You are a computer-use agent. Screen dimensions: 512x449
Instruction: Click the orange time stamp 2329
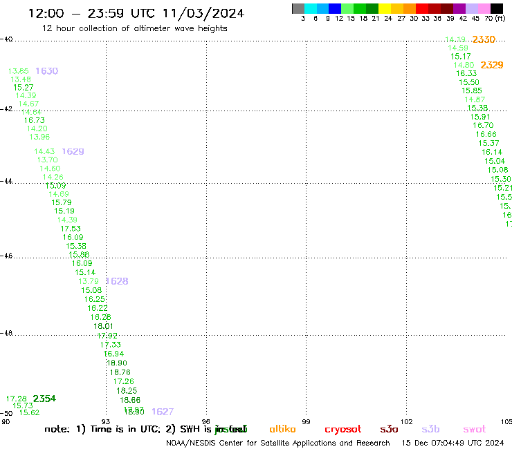(x=492, y=65)
